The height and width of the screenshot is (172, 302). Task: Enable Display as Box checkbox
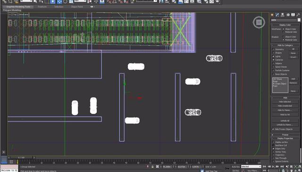pos(273,142)
